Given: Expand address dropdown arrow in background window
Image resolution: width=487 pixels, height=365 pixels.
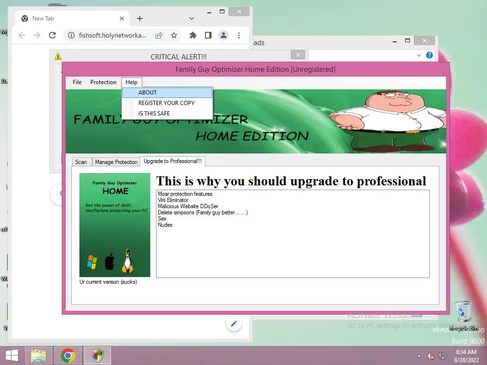Looking at the screenshot, I should 419,55.
